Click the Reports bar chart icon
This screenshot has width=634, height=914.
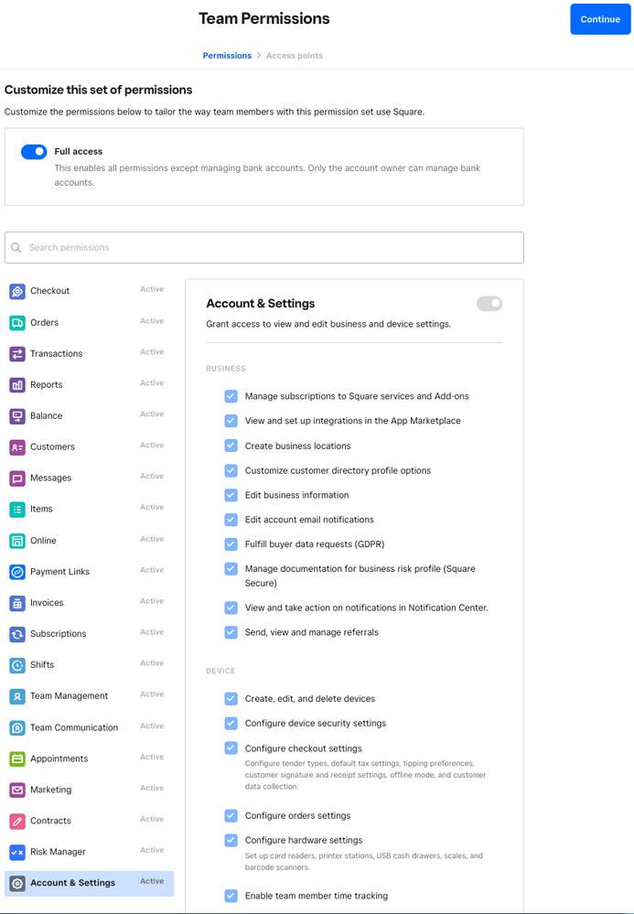[x=17, y=385]
